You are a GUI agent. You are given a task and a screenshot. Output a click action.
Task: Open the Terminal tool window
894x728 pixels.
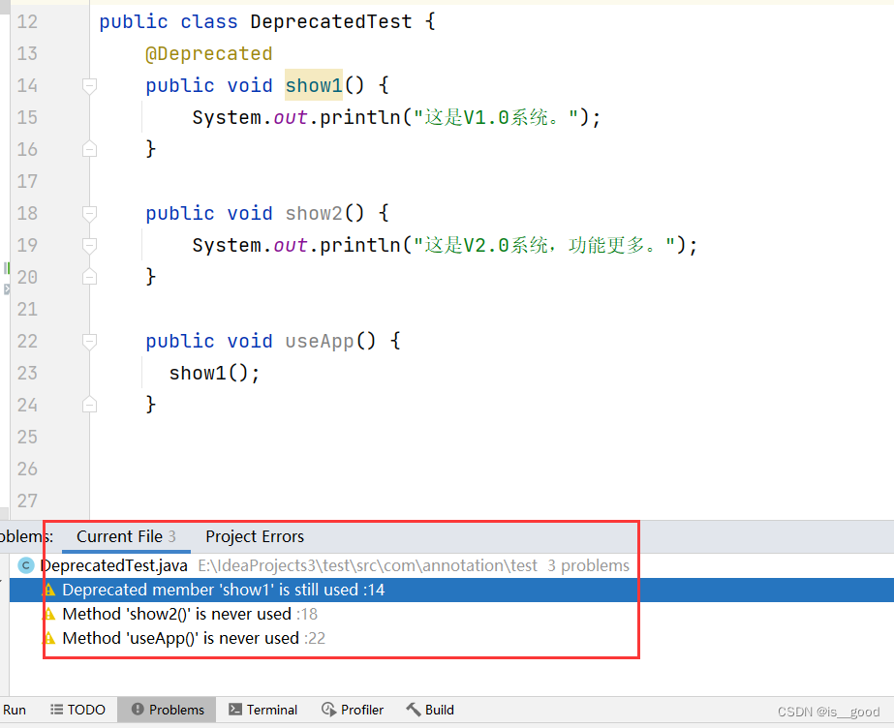click(262, 710)
